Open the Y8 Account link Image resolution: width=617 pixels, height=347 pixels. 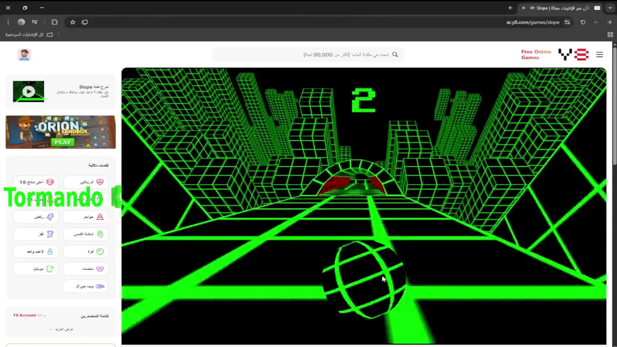[25, 315]
